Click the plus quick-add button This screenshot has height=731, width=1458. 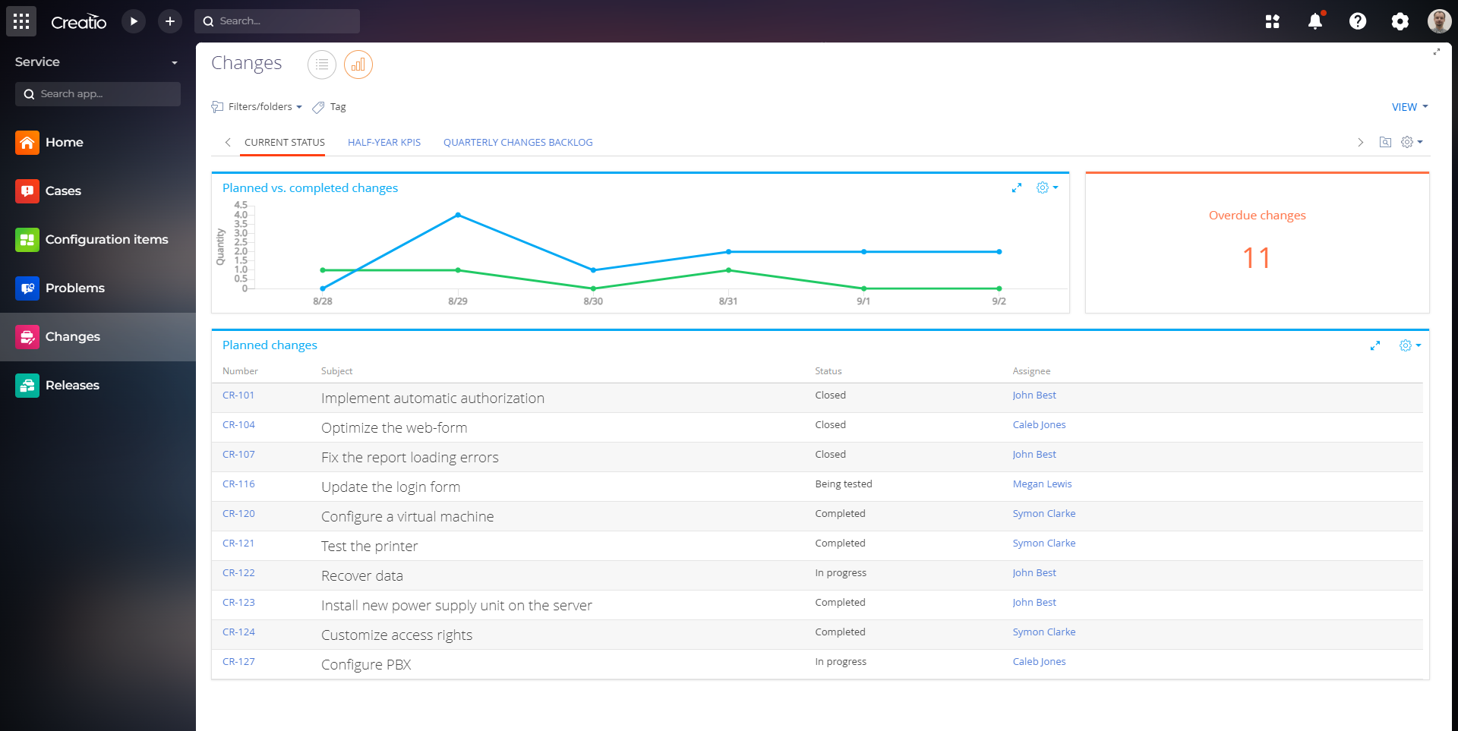170,21
